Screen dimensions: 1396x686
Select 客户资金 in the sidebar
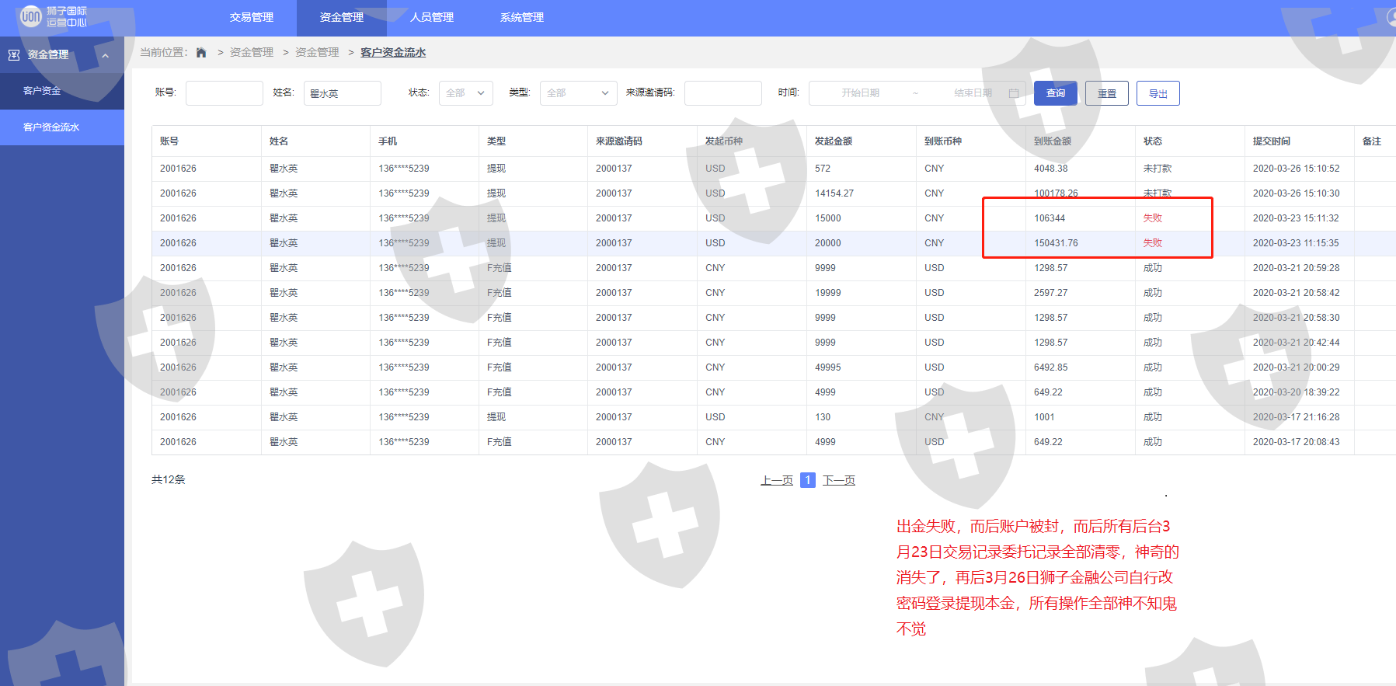click(x=42, y=91)
